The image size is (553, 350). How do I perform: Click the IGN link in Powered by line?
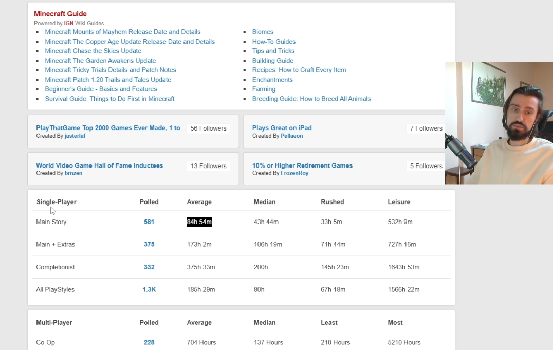[x=69, y=23]
